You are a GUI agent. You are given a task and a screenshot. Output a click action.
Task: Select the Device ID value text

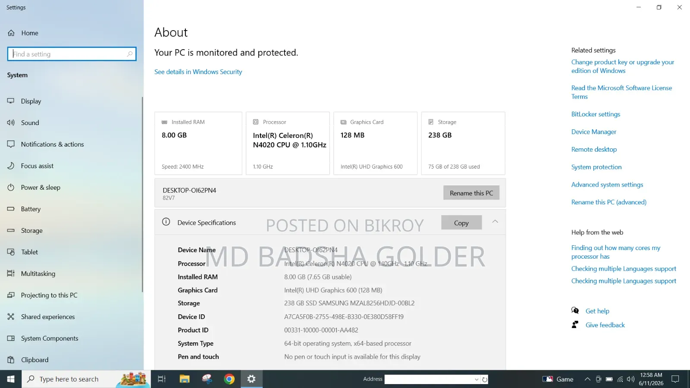pyautogui.click(x=344, y=317)
